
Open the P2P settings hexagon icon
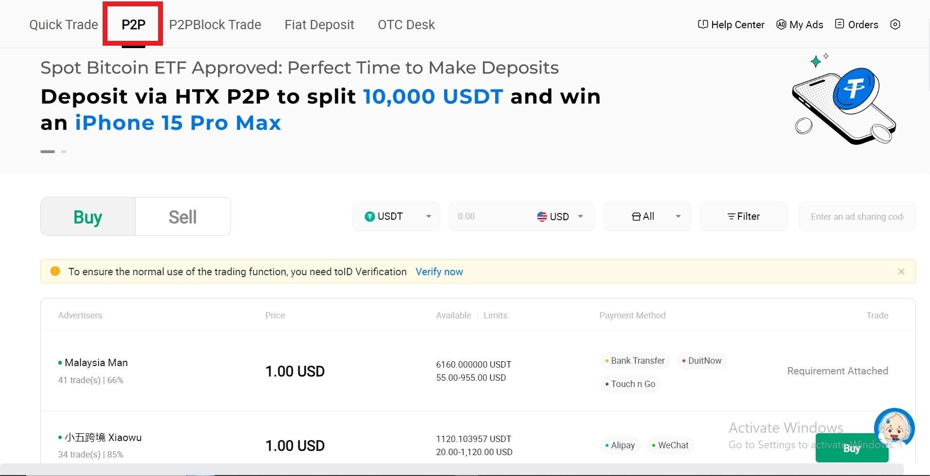pyautogui.click(x=895, y=24)
